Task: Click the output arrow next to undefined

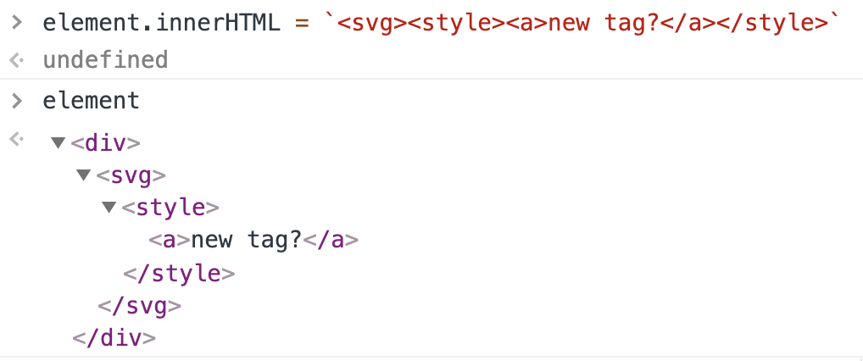Action: [15, 60]
